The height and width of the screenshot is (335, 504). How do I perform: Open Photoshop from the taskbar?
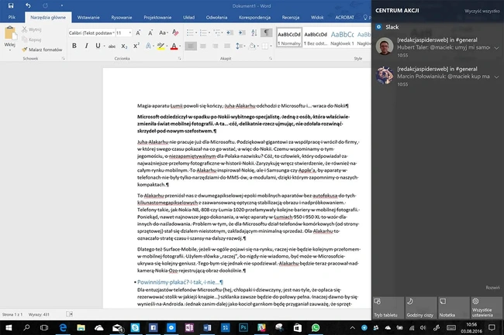(243, 327)
